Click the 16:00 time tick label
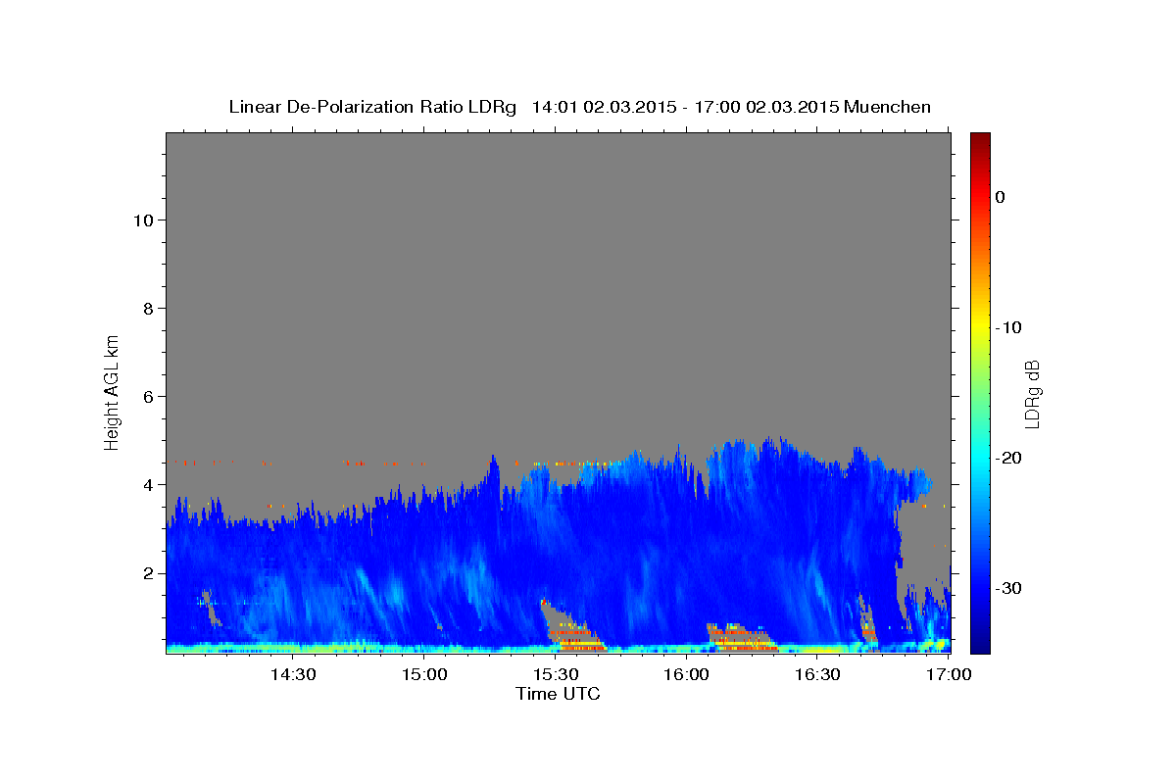1176x784 pixels. pyautogui.click(x=687, y=674)
